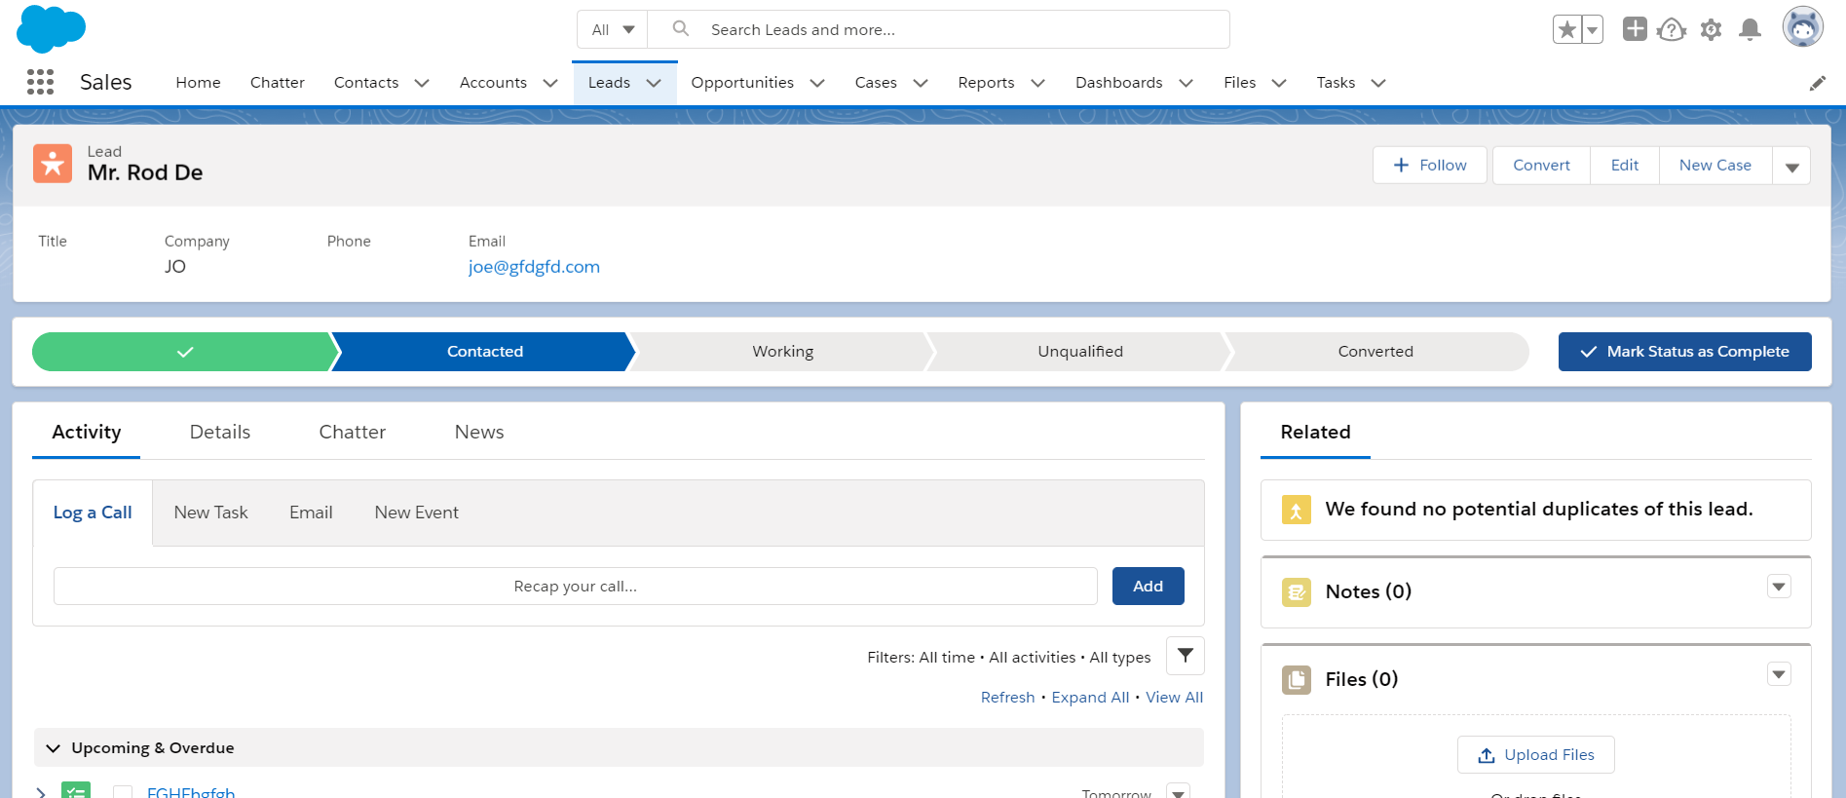Select the Contacted status stage
Screen dimensions: 1846x798
pos(484,352)
